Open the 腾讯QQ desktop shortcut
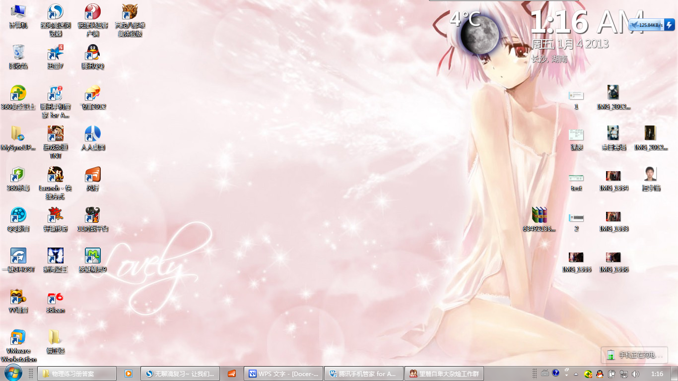 [x=93, y=53]
